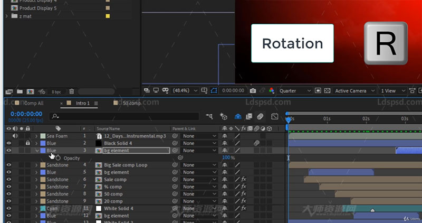422x223 pixels.
Task: Expand the 12_Days Instrumental.mp3 layer
Action: [36, 136]
